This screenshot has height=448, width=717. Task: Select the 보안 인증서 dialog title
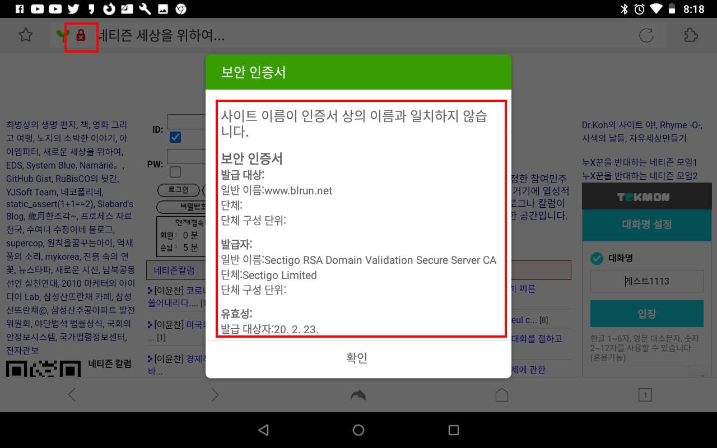254,72
